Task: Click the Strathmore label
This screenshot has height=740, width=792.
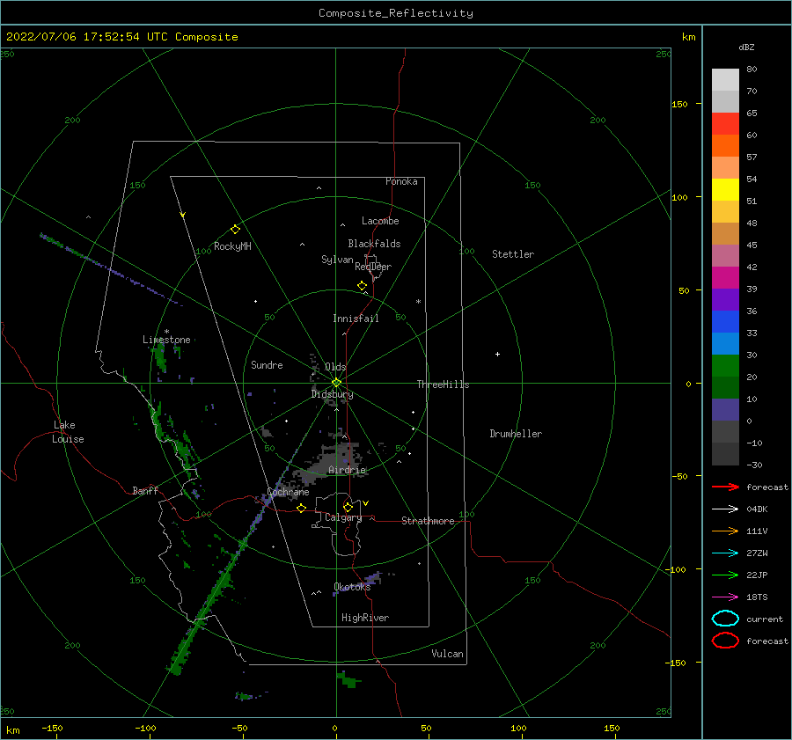Action: [428, 521]
